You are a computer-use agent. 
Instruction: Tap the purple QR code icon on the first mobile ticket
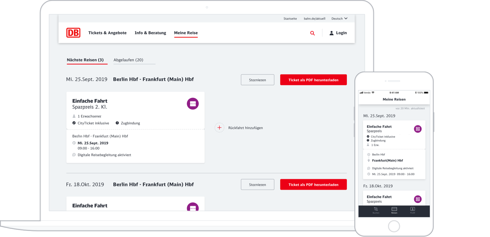pyautogui.click(x=418, y=129)
